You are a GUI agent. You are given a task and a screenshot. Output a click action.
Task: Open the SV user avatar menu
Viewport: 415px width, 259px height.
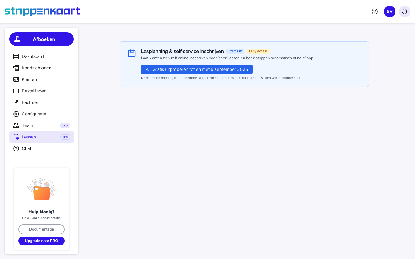[x=390, y=12]
